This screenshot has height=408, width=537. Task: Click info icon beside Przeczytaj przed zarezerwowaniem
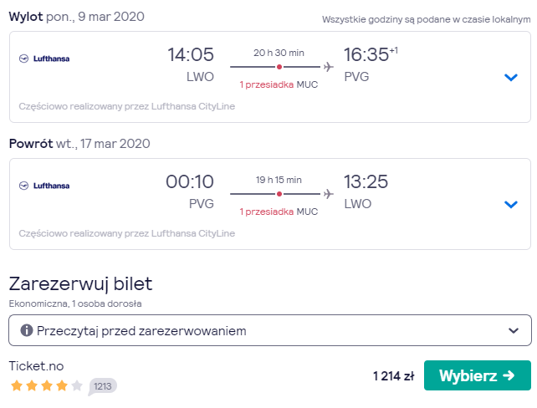[x=27, y=330]
